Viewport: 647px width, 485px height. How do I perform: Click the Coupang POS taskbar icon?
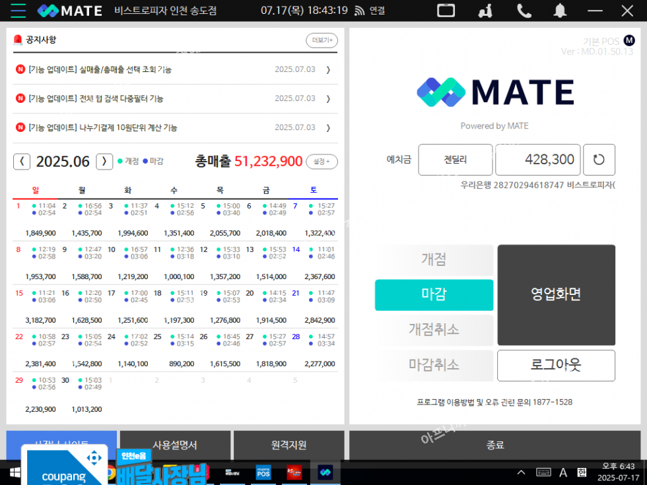(x=264, y=472)
